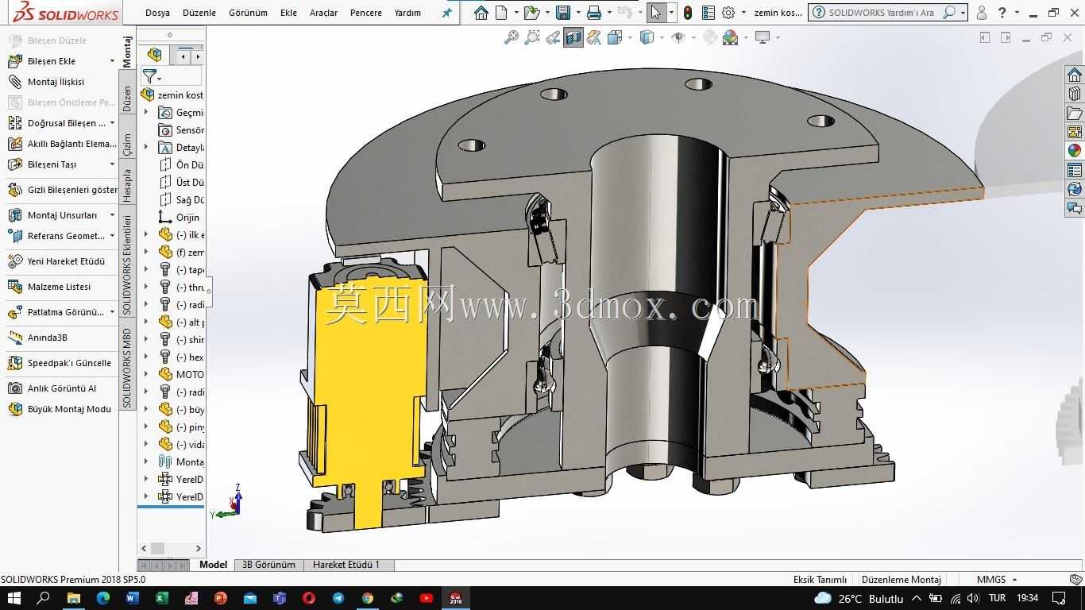Expand Referans Geometri dropdown arrow
This screenshot has height=610, width=1085.
point(112,236)
